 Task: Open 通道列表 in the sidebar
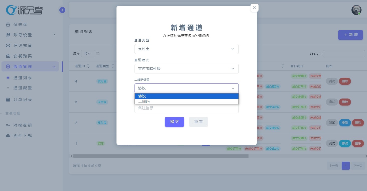23,78
